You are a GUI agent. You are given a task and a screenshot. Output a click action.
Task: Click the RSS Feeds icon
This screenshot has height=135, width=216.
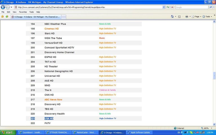click(179, 17)
